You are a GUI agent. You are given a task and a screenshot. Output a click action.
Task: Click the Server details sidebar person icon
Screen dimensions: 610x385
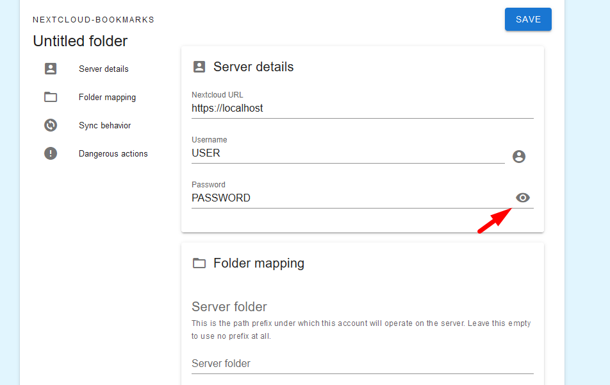[x=51, y=69]
